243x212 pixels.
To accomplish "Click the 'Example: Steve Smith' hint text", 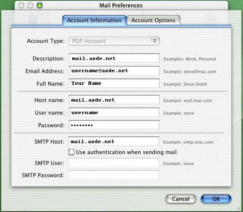I will pos(186,84).
